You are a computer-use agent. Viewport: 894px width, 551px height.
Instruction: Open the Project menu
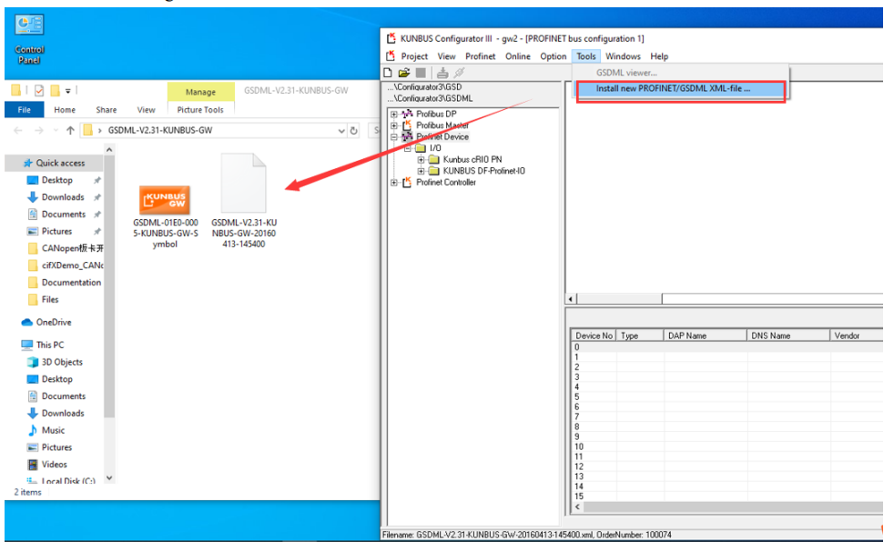pos(414,56)
